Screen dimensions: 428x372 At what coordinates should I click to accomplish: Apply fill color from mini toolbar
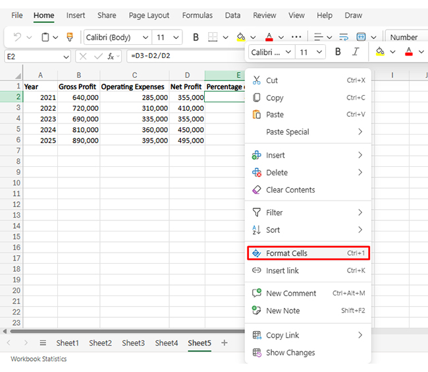point(380,51)
